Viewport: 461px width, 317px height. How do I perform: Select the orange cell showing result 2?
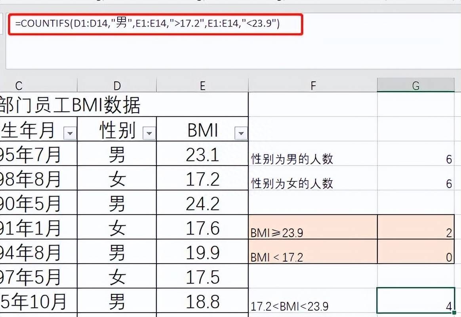pyautogui.click(x=415, y=227)
